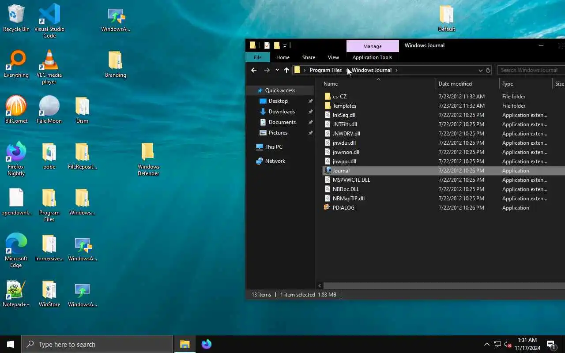Select Downloads in Quick access
The width and height of the screenshot is (565, 353).
coord(282,112)
